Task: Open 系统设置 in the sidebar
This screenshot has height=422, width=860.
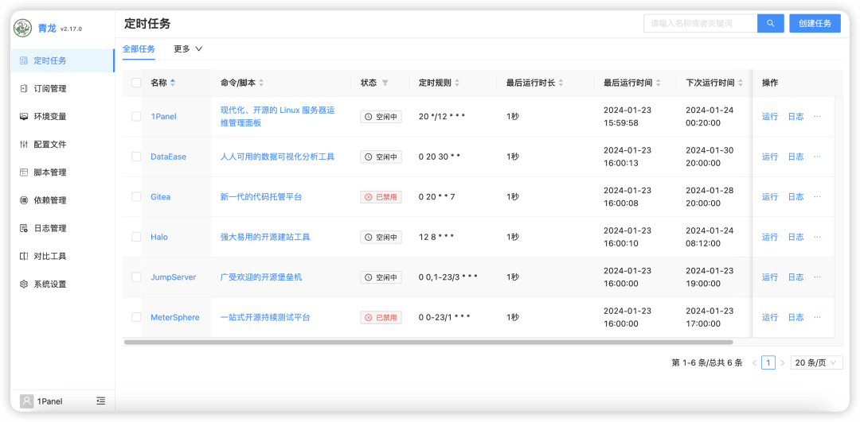Action: pyautogui.click(x=63, y=284)
